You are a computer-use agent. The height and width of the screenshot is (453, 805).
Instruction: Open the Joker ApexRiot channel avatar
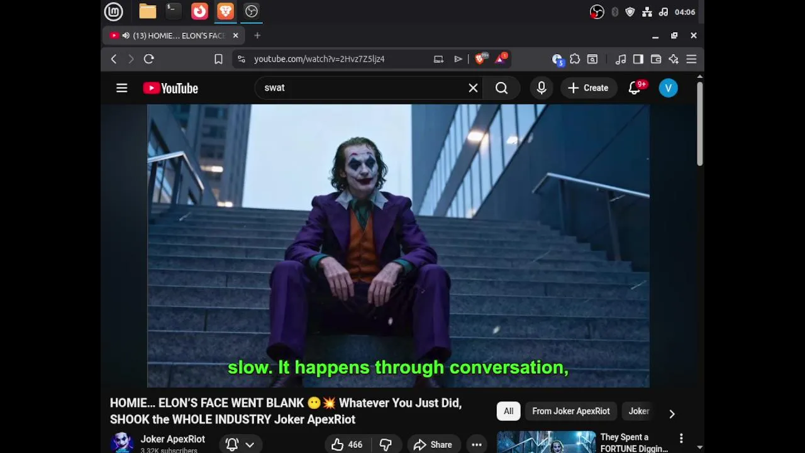click(122, 442)
